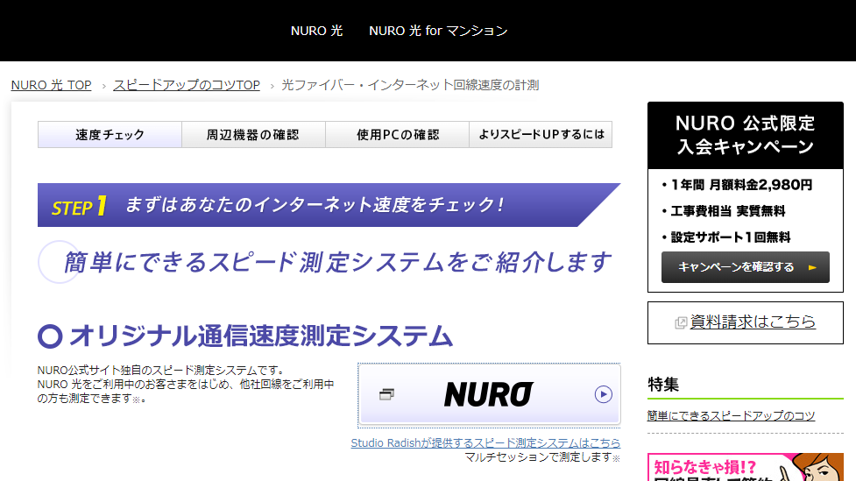
Task: Click the new-window icon on NURO button
Action: [x=386, y=394]
